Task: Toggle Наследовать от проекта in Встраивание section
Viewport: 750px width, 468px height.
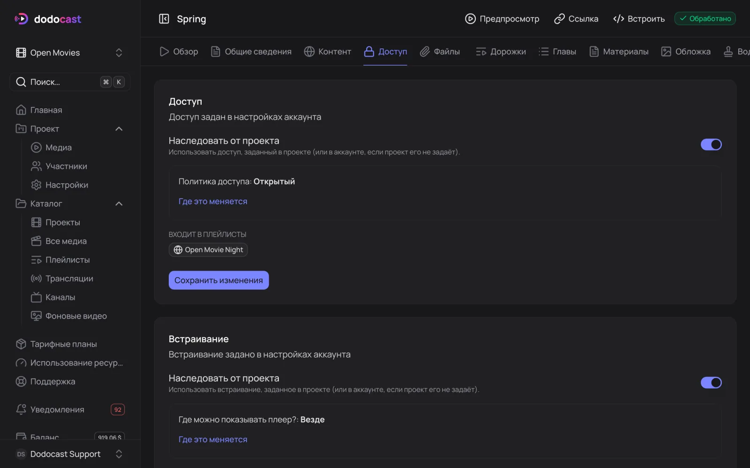Action: click(711, 382)
